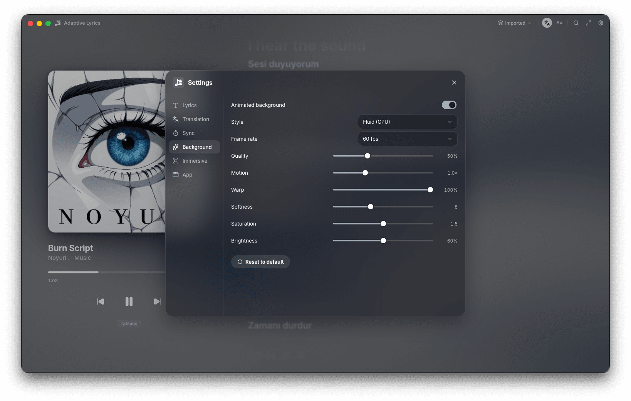
Task: Select the Lyrics settings tab
Action: [x=194, y=105]
